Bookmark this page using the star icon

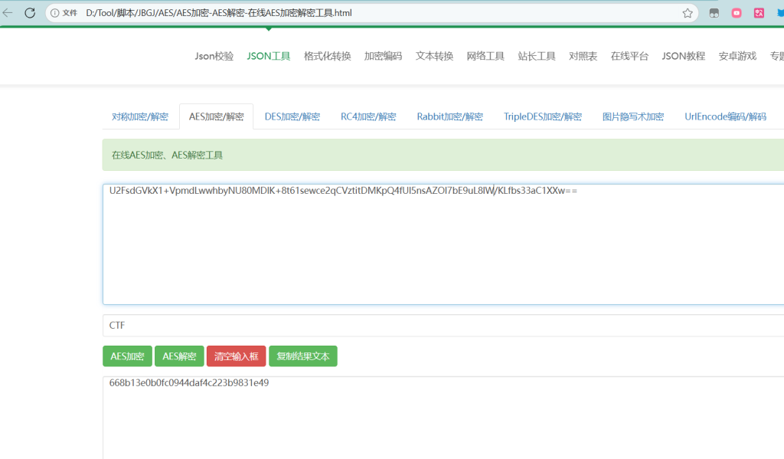688,13
